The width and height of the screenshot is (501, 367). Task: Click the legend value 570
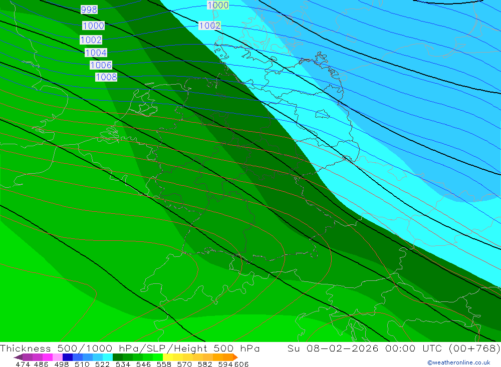coord(184,364)
